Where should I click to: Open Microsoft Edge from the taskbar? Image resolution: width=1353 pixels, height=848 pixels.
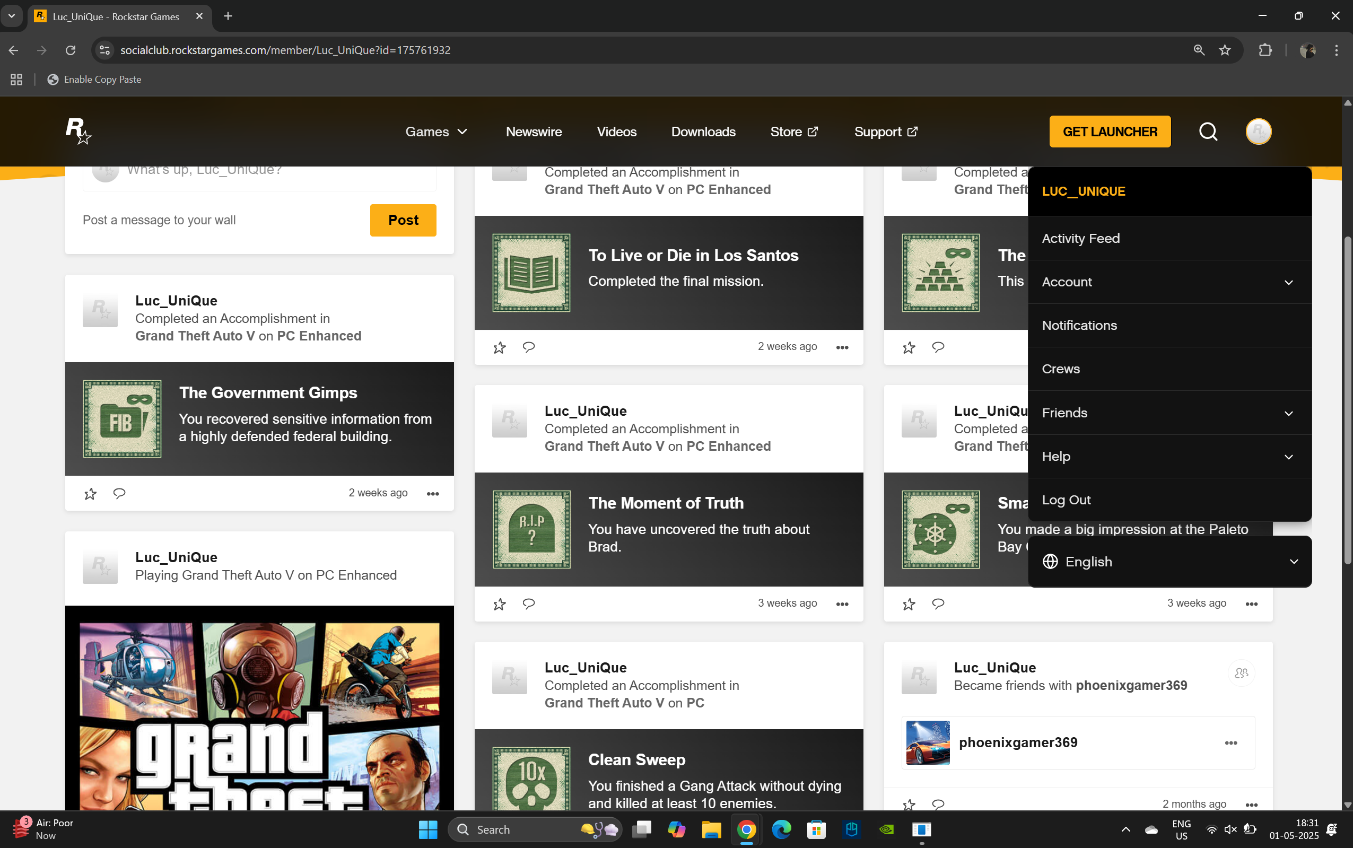tap(781, 829)
